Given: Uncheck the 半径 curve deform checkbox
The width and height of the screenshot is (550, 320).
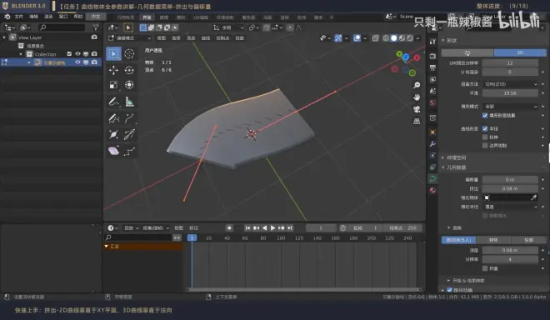Looking at the screenshot, I should coord(485,129).
